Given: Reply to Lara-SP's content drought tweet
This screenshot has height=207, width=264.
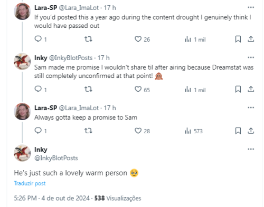Looking at the screenshot, I should pos(41,39).
